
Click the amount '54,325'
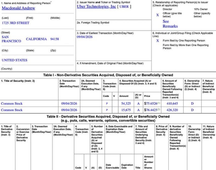click(x=126, y=103)
